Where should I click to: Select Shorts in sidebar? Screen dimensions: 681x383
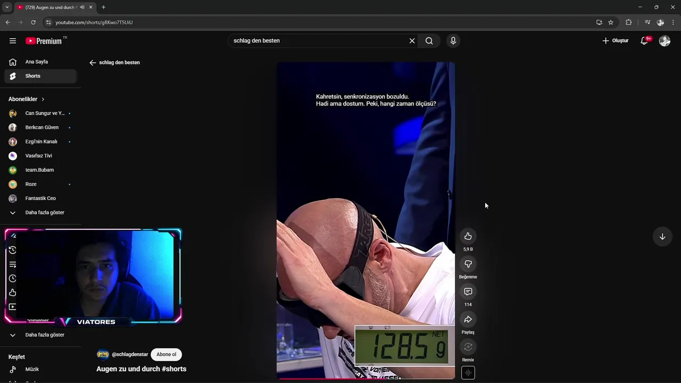(40, 76)
